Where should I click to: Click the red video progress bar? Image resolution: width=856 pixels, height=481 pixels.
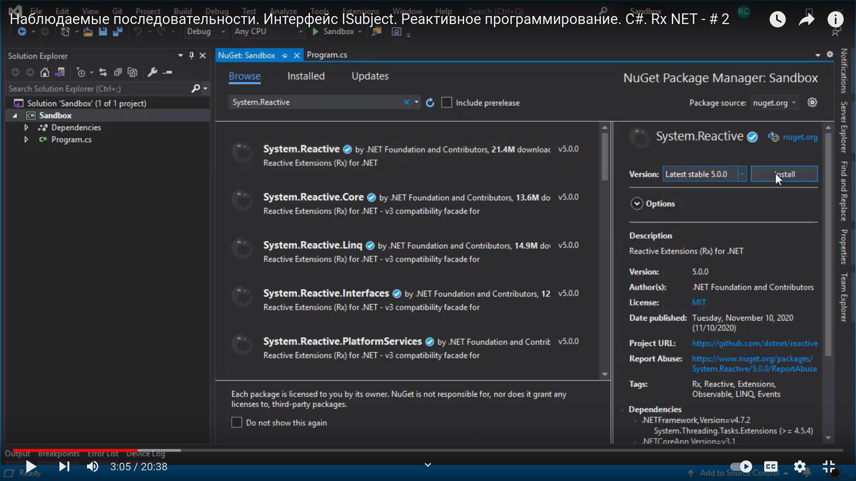click(x=76, y=450)
